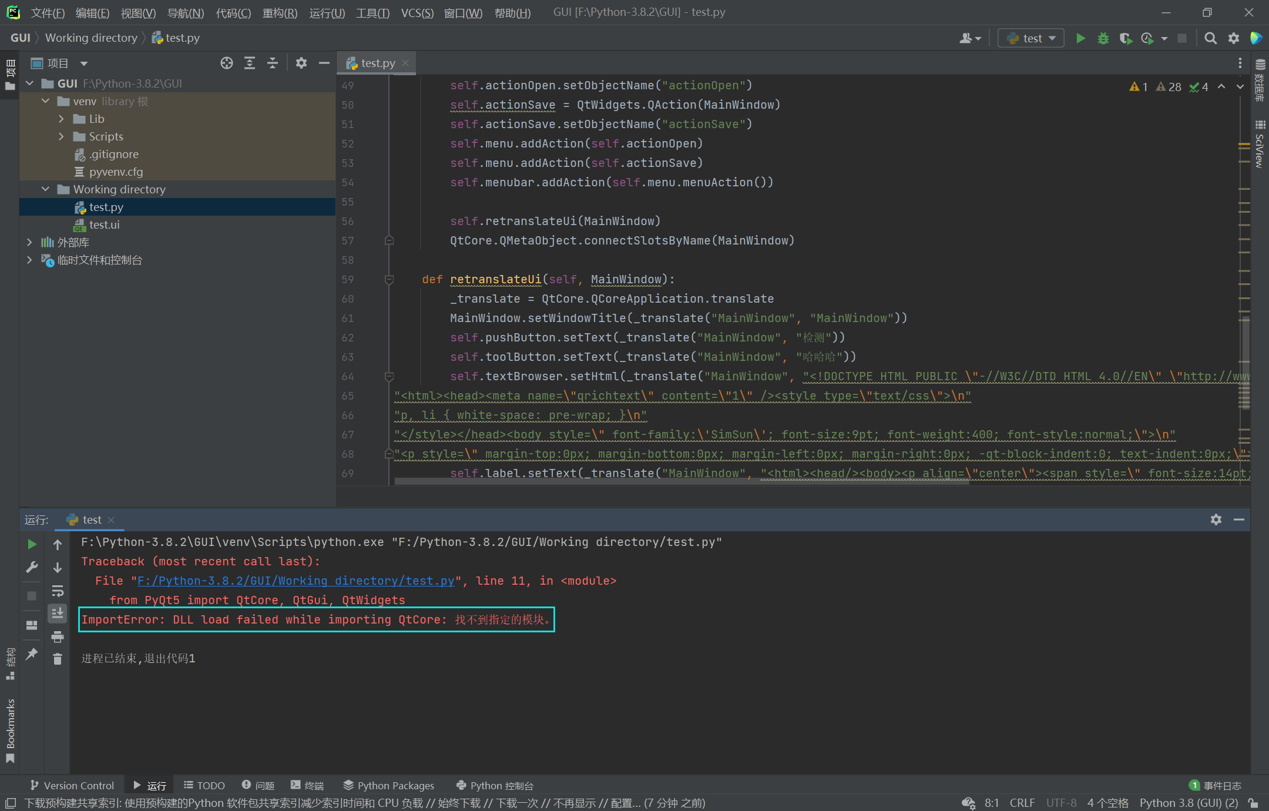Screen dimensions: 1269x811
Task: Click the Search icon in top toolbar
Action: [x=1211, y=38]
